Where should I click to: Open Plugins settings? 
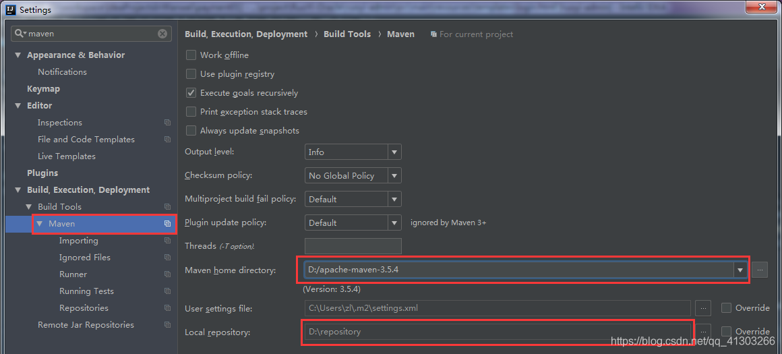42,173
